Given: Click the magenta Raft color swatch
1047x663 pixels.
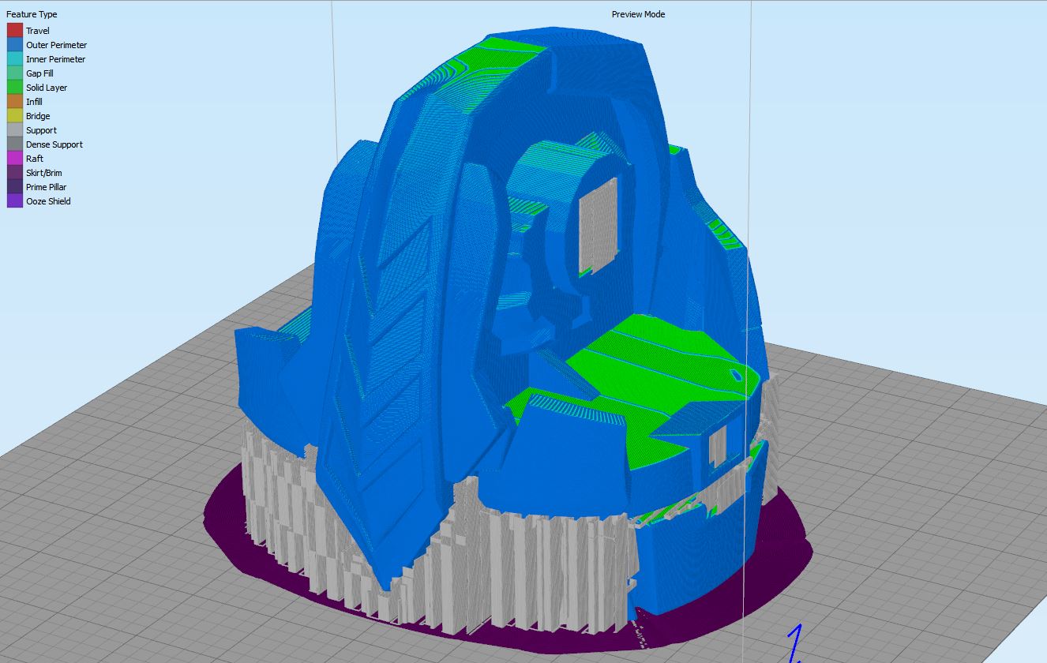Looking at the screenshot, I should click(x=14, y=159).
